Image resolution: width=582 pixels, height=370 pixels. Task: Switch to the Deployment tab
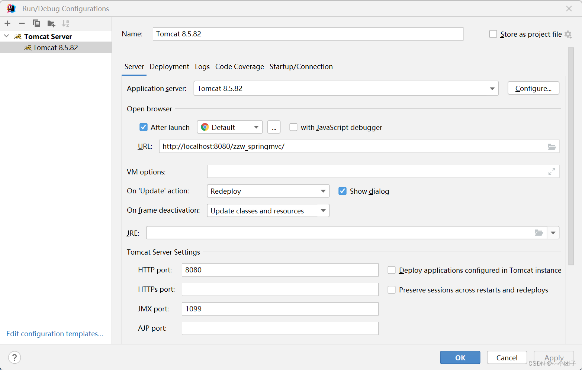pyautogui.click(x=169, y=67)
